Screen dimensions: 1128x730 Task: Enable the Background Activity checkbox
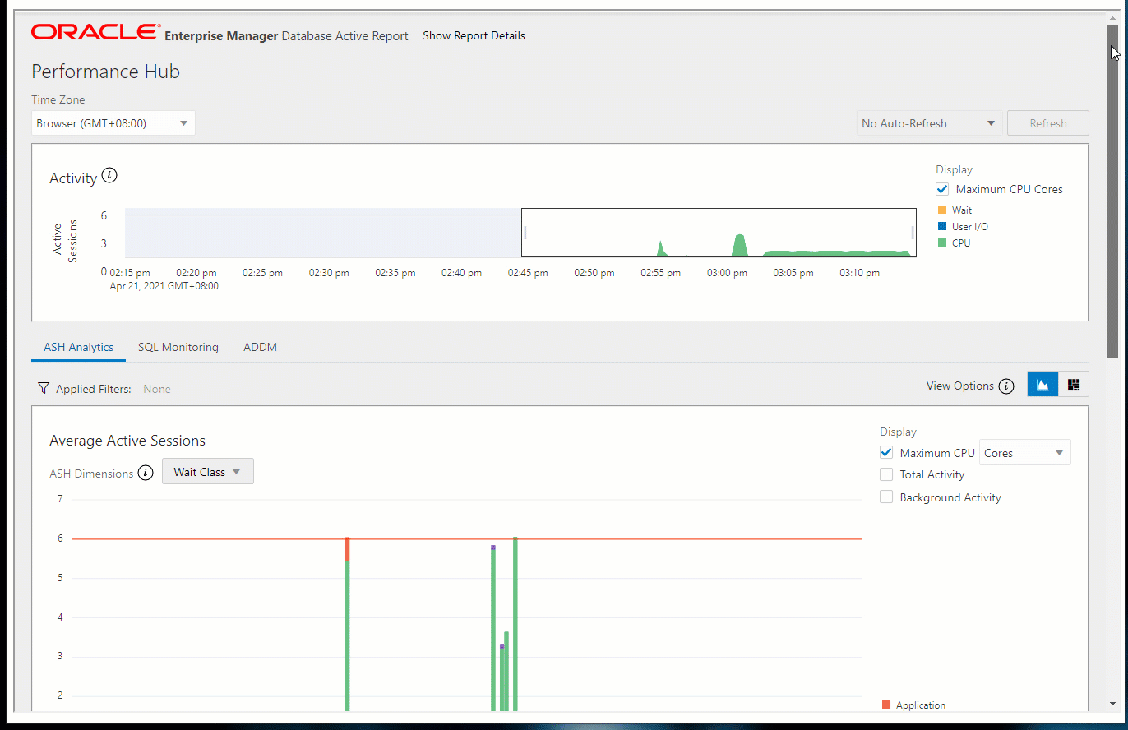tap(886, 497)
